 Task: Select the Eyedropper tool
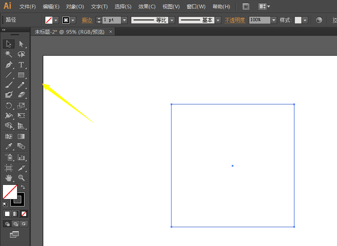(9, 146)
